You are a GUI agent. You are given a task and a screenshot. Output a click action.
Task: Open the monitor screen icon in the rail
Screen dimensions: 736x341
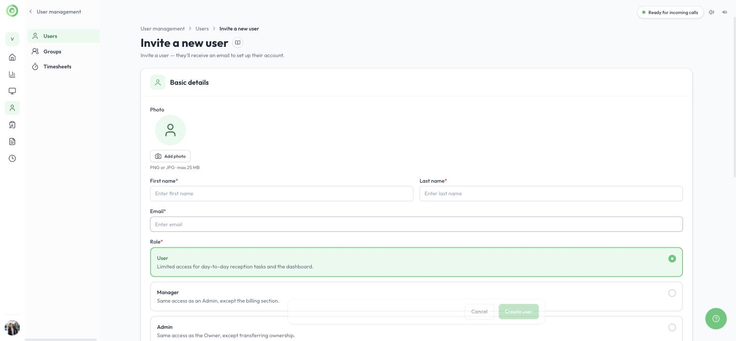point(12,91)
